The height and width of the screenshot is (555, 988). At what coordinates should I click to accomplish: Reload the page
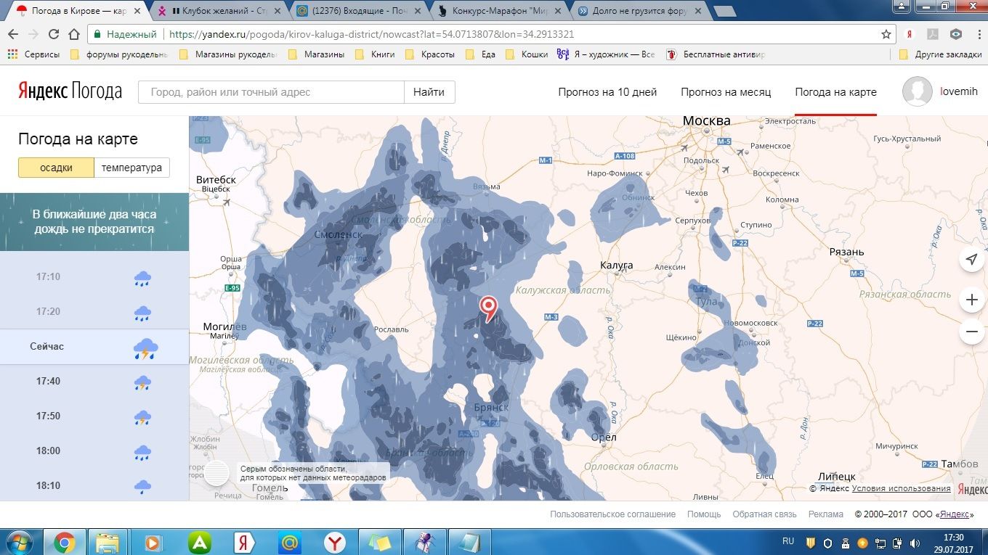click(x=53, y=34)
